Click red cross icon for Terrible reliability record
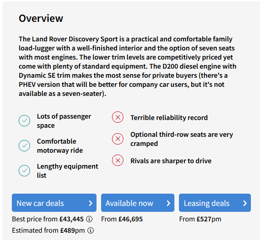Viewport: 260px width, 240px height. click(118, 117)
